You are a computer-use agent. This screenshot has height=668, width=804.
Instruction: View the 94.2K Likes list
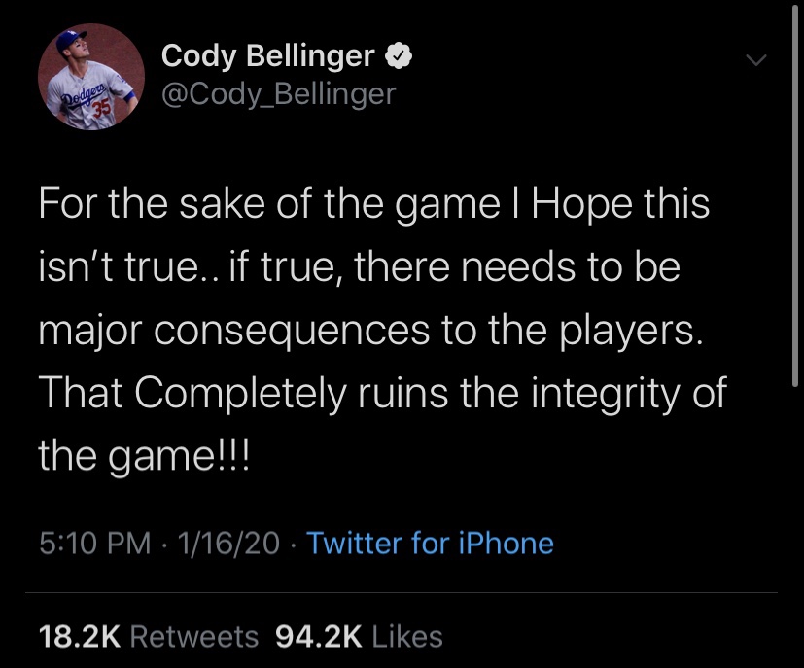tap(359, 637)
